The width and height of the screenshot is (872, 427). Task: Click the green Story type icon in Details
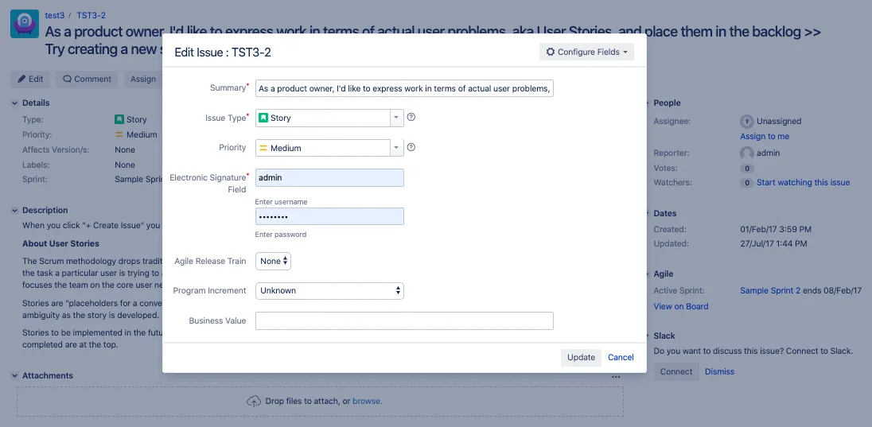pyautogui.click(x=119, y=119)
